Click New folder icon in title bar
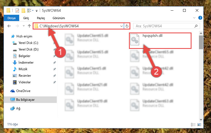Viewport: 211px width, 133px height. point(23,11)
